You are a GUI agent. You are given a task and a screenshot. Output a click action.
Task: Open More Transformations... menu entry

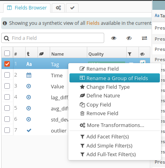click(x=112, y=125)
